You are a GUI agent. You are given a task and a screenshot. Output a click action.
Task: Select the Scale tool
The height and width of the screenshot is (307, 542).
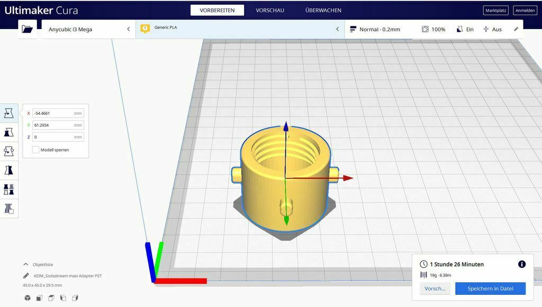(x=9, y=132)
